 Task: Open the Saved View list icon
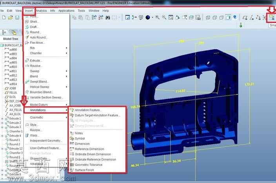click(x=185, y=18)
